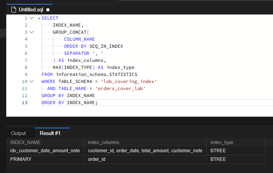Viewport: 273px width, 173px height.
Task: Click MAX(INDEX_TYPE) on line 8
Action: click(x=74, y=67)
